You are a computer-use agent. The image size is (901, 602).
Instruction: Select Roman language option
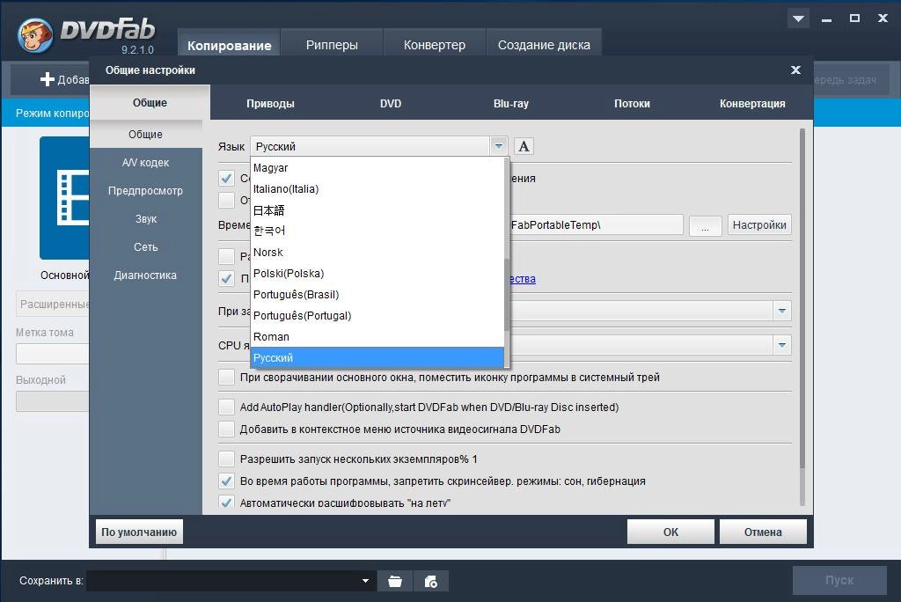pos(377,337)
